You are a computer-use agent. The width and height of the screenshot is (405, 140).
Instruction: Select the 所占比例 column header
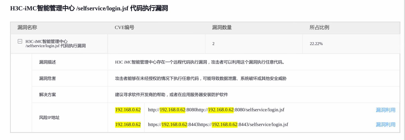tap(319, 27)
